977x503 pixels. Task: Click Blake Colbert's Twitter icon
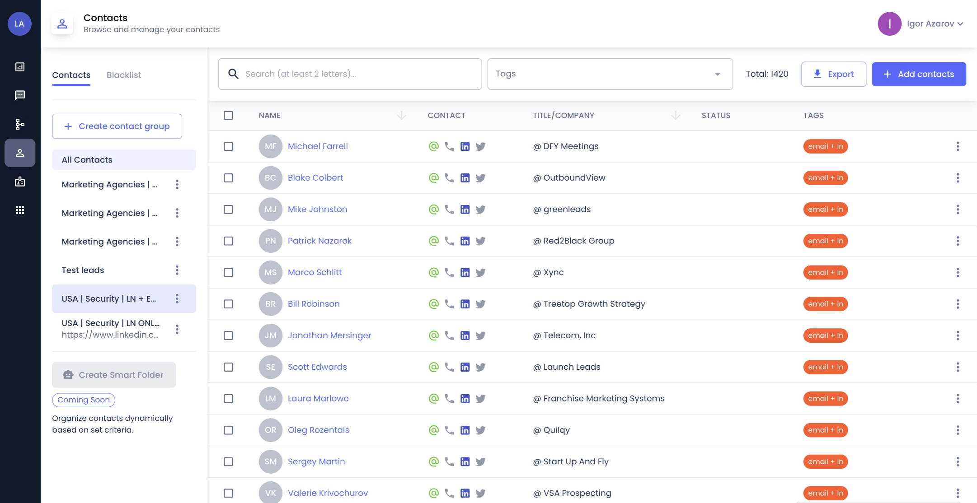480,178
